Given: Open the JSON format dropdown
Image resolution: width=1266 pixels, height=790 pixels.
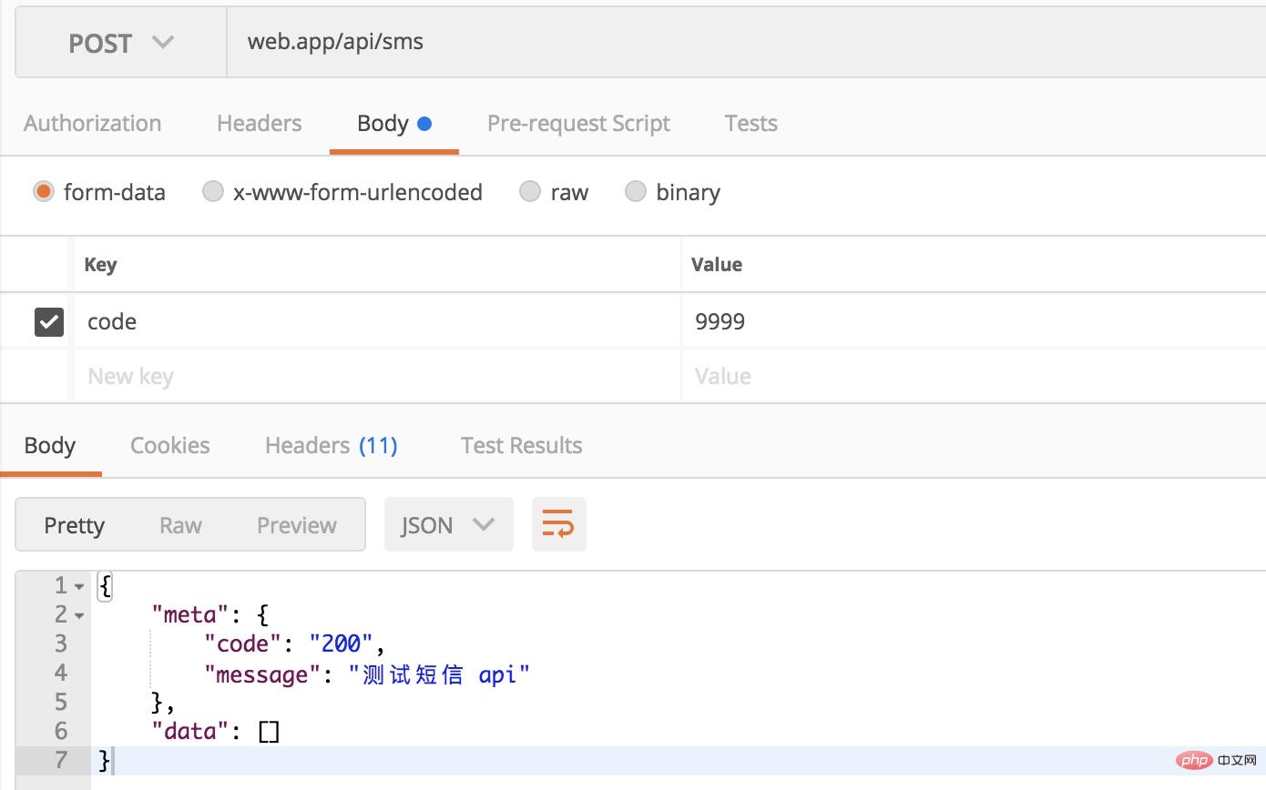Looking at the screenshot, I should [x=448, y=524].
